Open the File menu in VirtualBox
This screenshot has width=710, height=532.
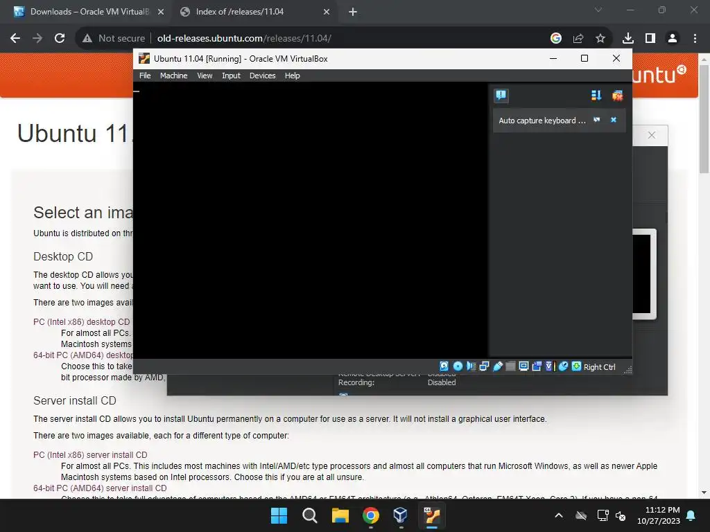pos(145,76)
